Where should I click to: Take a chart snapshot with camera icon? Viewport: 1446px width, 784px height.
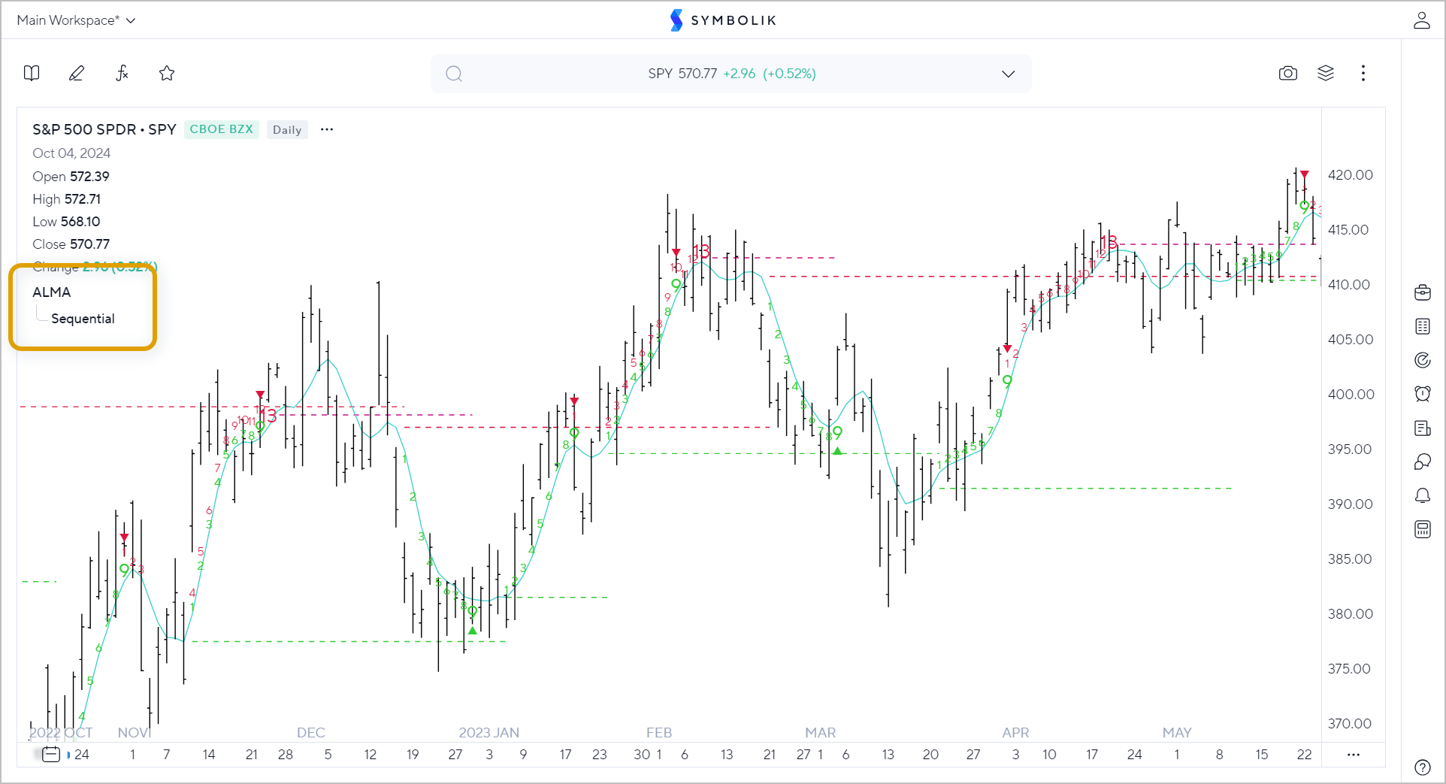[1288, 73]
